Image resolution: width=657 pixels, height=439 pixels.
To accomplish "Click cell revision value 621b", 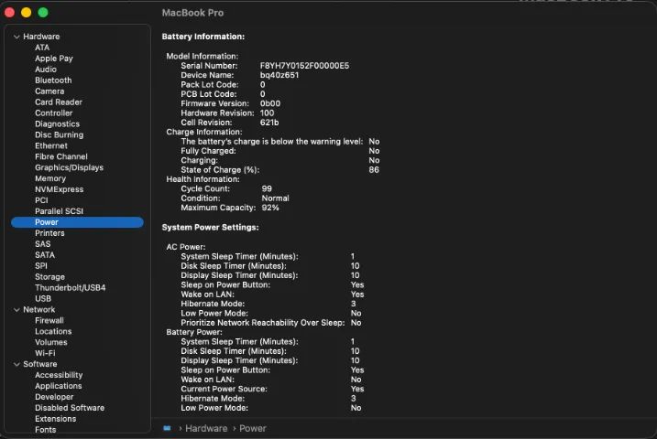I will [269, 123].
